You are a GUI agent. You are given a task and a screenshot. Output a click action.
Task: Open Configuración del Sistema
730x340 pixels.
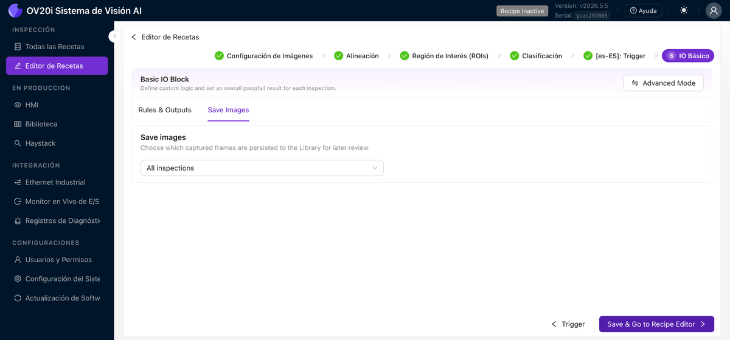(x=57, y=279)
